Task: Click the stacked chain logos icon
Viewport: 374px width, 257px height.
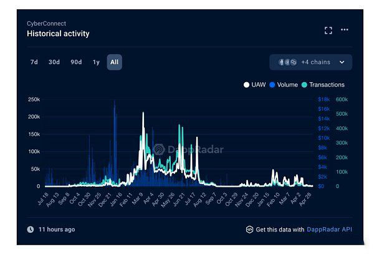Action: (x=287, y=62)
